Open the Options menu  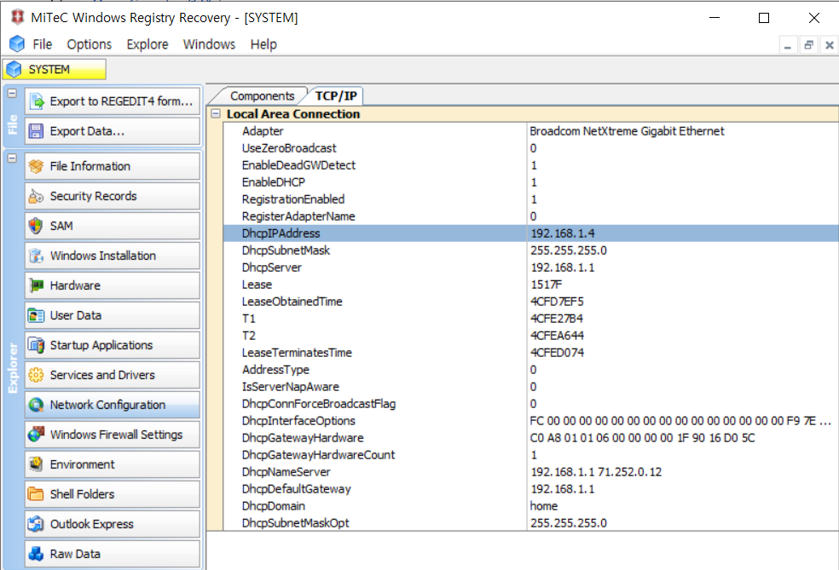(90, 44)
